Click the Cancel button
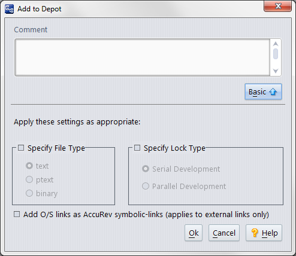The image size is (296, 256). [x=224, y=233]
